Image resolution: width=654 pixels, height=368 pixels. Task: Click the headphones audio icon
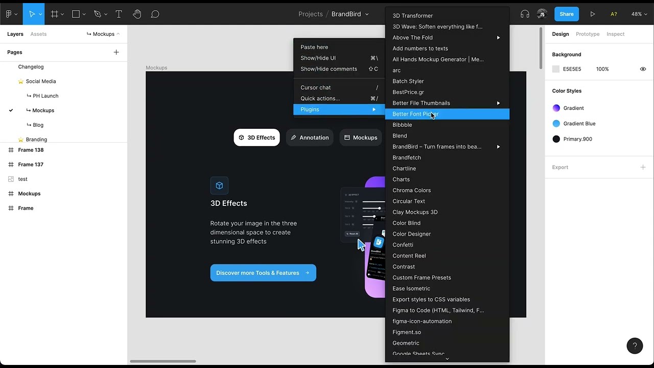[525, 14]
